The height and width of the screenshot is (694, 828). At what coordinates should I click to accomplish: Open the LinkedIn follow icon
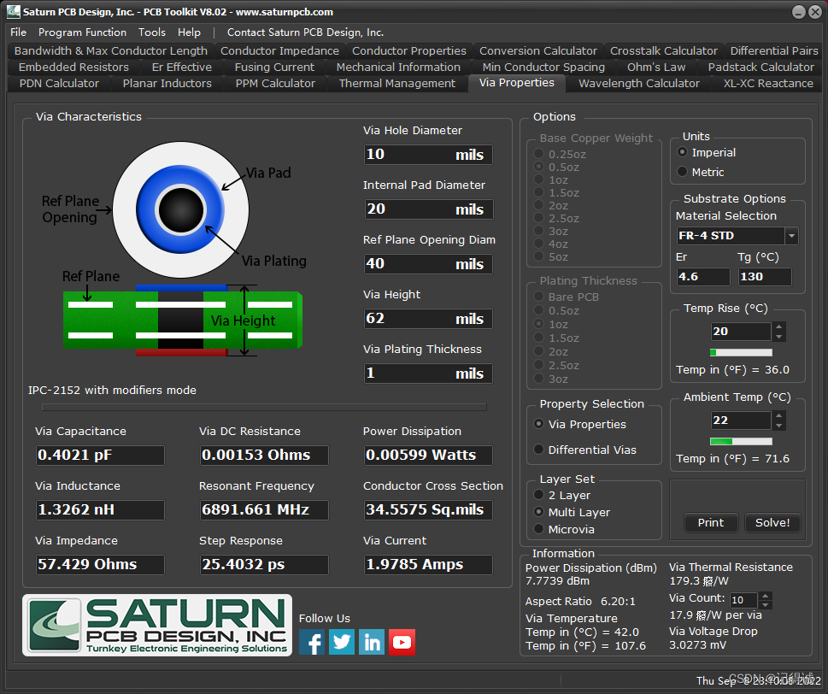coord(372,642)
